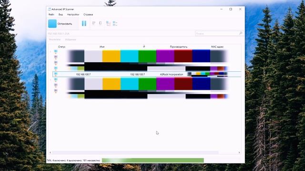Click the horizontal scrollbar left arrow
This screenshot has height=171, width=305.
50,152
